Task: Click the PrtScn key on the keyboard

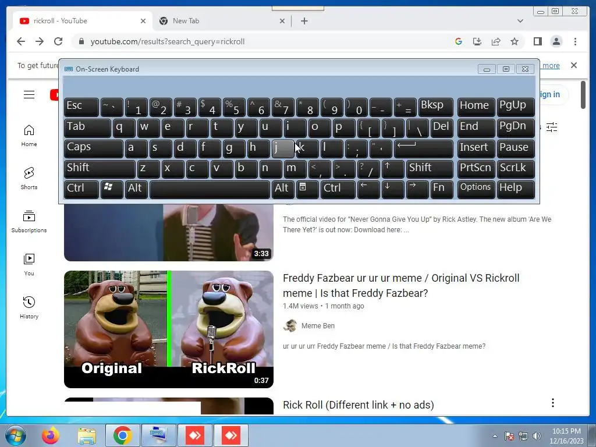Action: pos(476,169)
